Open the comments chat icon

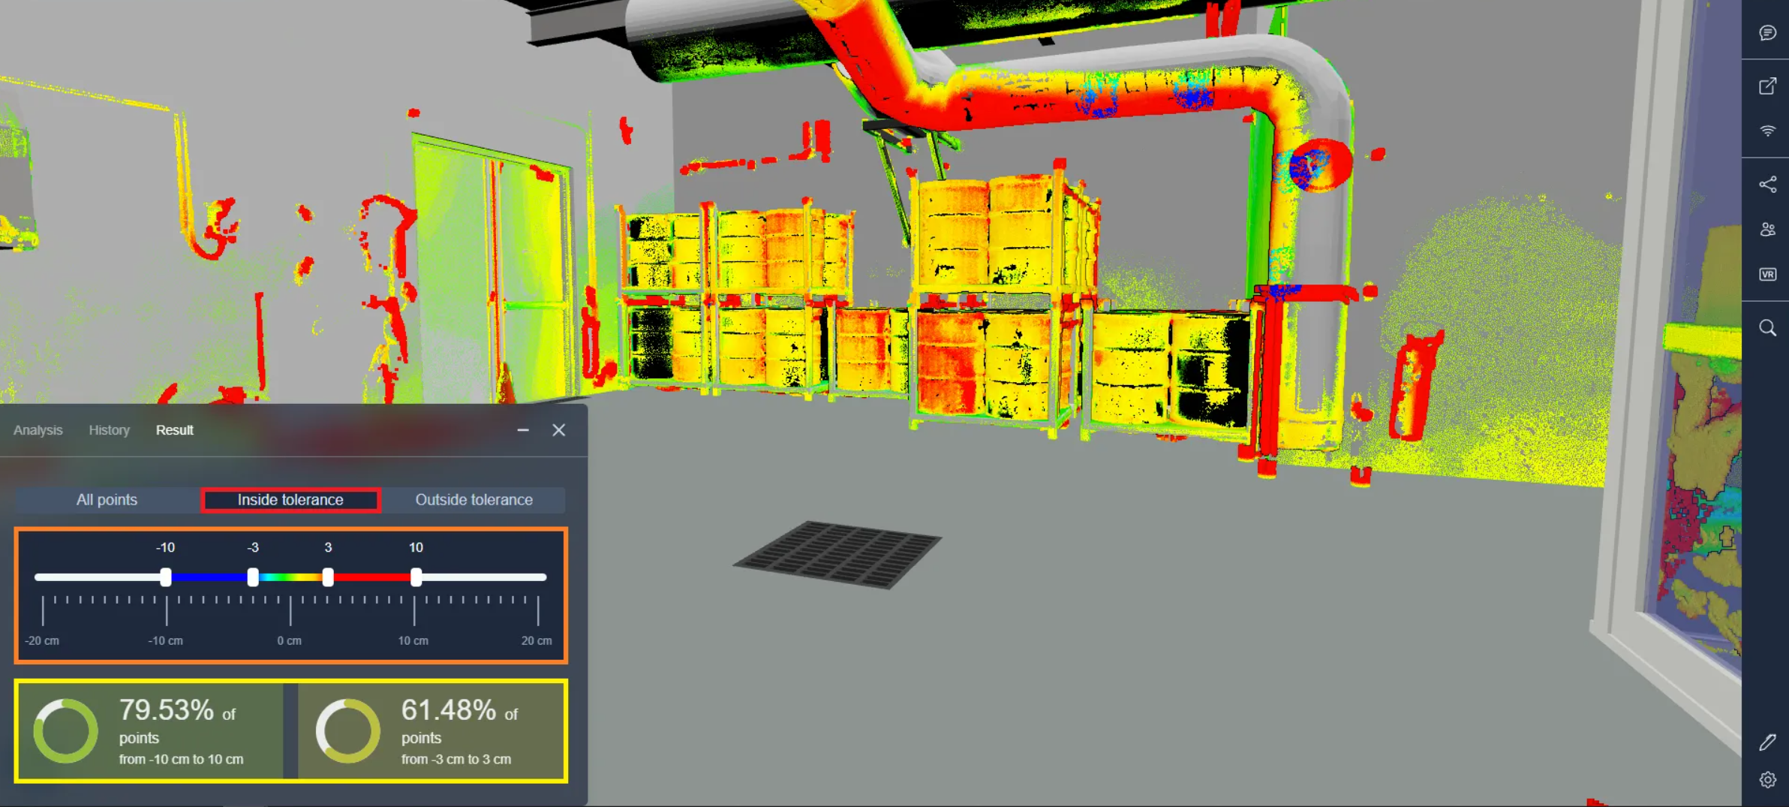(1767, 33)
